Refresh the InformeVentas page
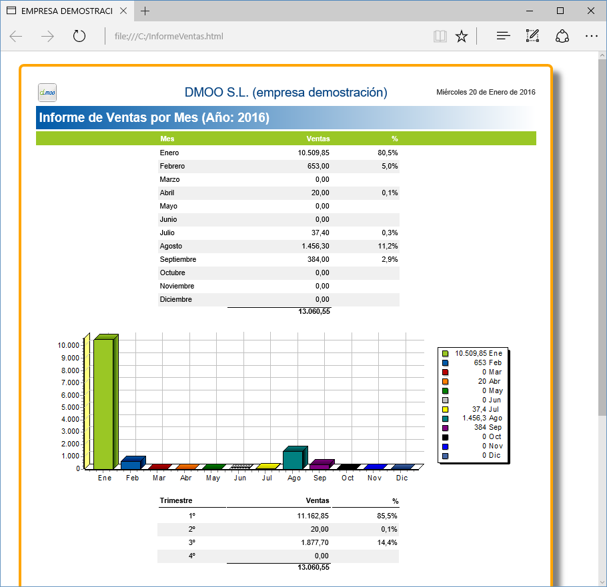Image resolution: width=607 pixels, height=587 pixels. [x=79, y=36]
